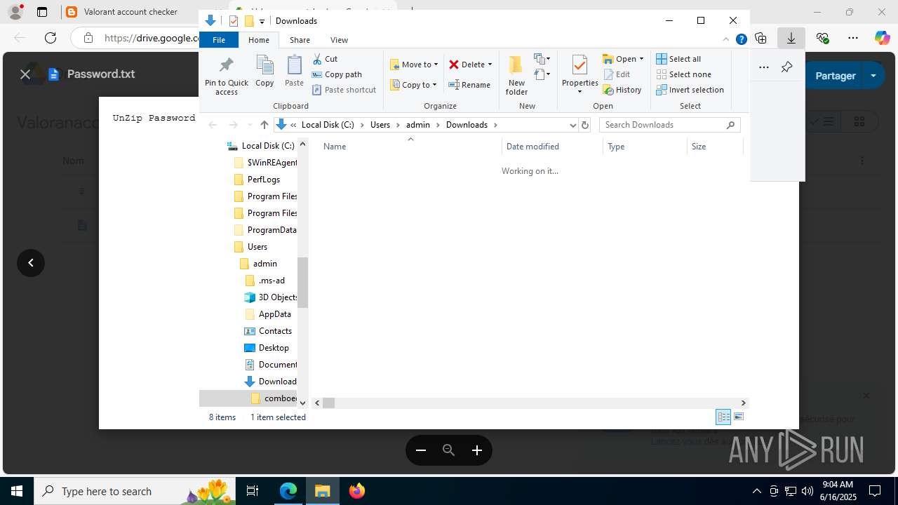Open the History of the selected item
Viewport: 898px width, 505px height.
pyautogui.click(x=622, y=90)
